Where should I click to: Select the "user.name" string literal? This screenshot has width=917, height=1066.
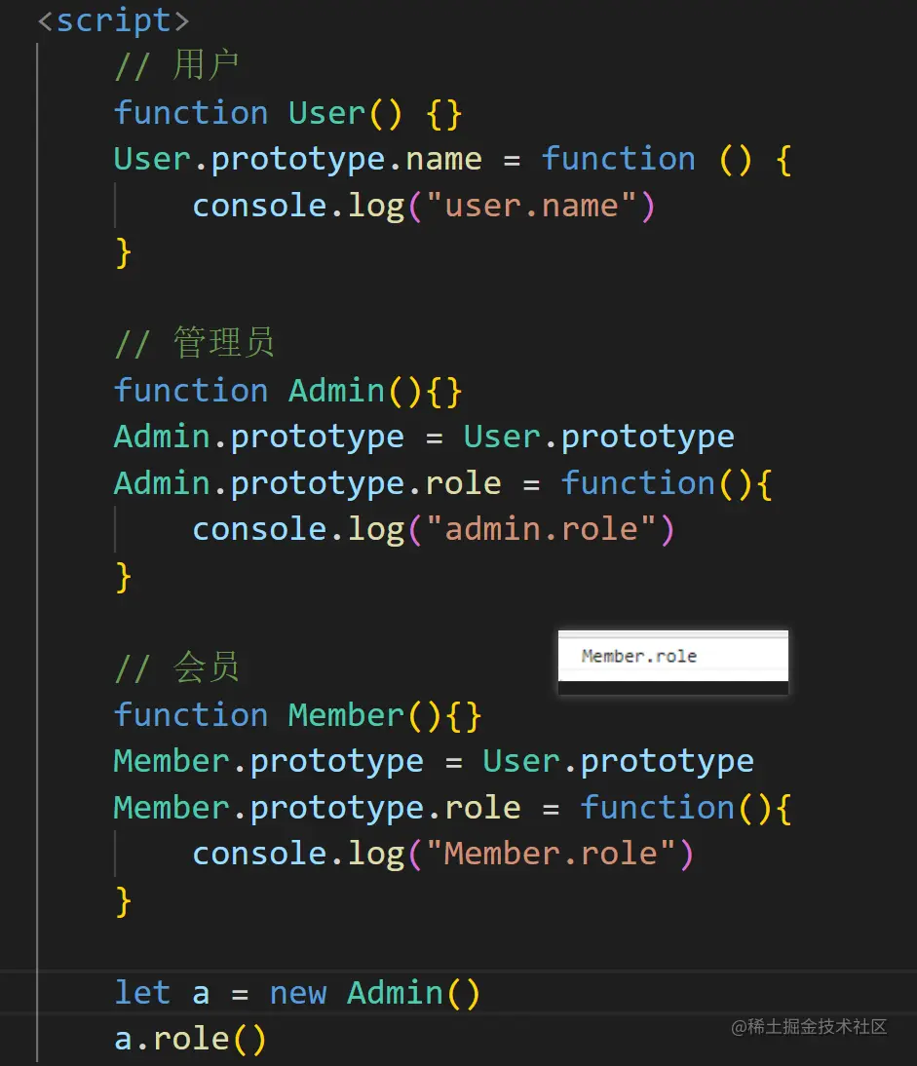click(x=531, y=206)
